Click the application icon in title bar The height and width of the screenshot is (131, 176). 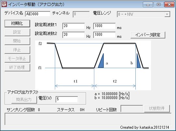4,4
